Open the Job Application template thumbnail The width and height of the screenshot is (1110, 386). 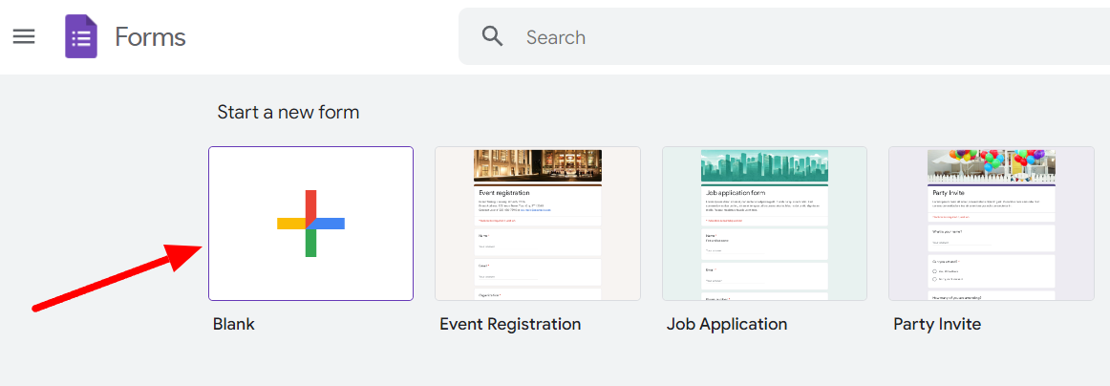coord(764,224)
